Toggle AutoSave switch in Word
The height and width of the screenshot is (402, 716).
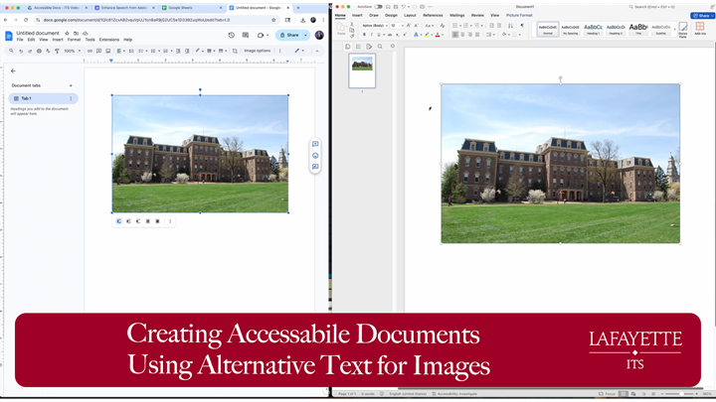378,7
